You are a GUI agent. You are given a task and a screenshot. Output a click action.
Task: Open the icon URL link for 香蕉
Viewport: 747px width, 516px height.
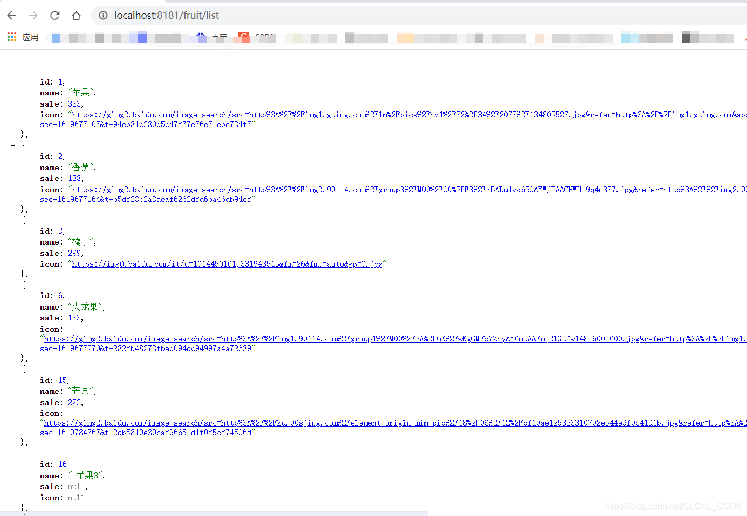409,190
